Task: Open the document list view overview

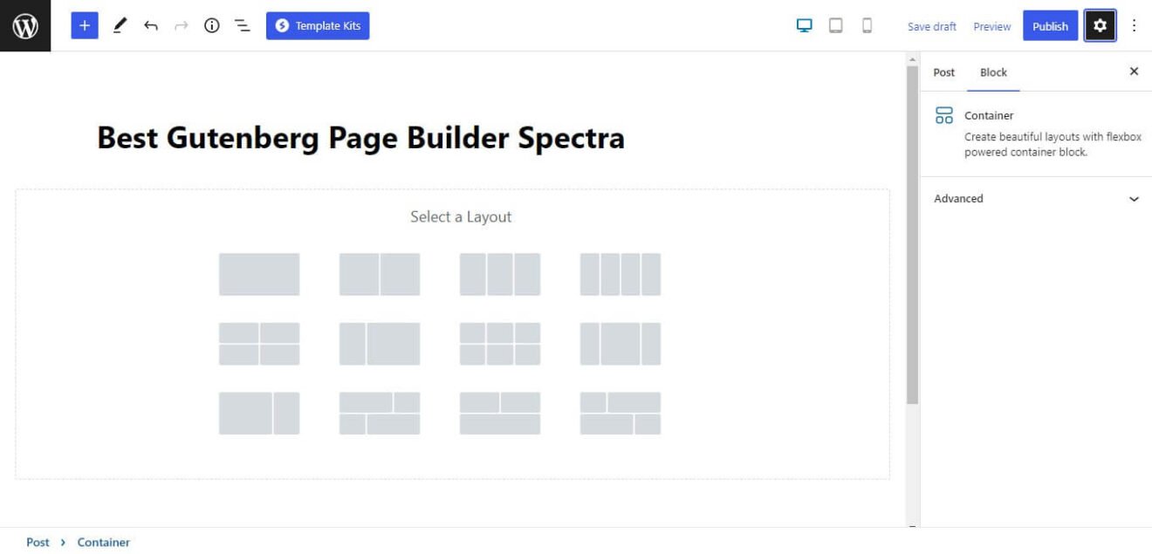Action: (240, 25)
